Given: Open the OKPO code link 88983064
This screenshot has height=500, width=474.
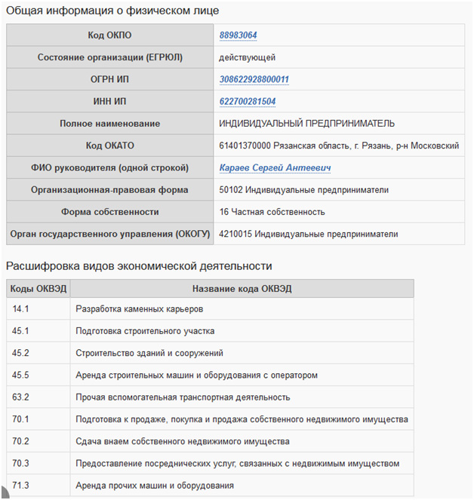Looking at the screenshot, I should (x=239, y=35).
